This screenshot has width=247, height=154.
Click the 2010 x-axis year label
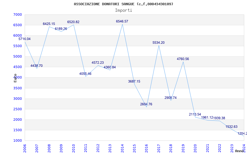click(73, 148)
